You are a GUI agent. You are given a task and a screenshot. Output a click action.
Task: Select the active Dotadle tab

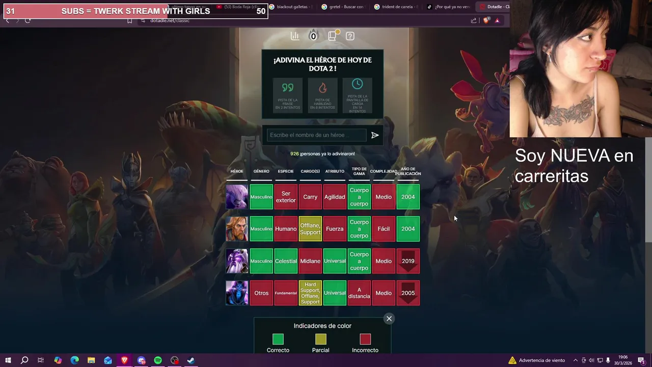494,7
